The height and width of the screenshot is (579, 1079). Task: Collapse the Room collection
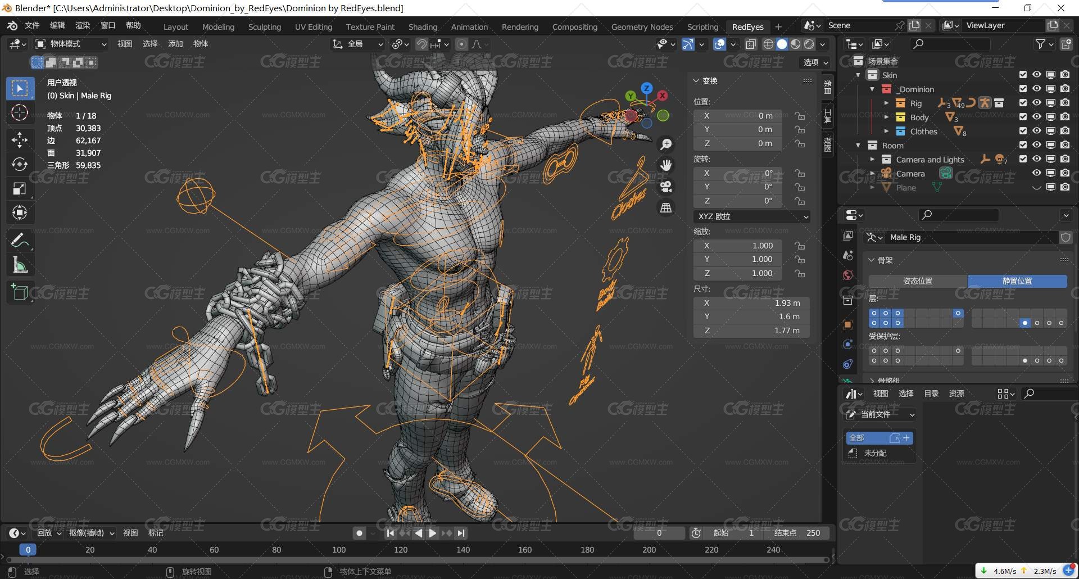858,145
